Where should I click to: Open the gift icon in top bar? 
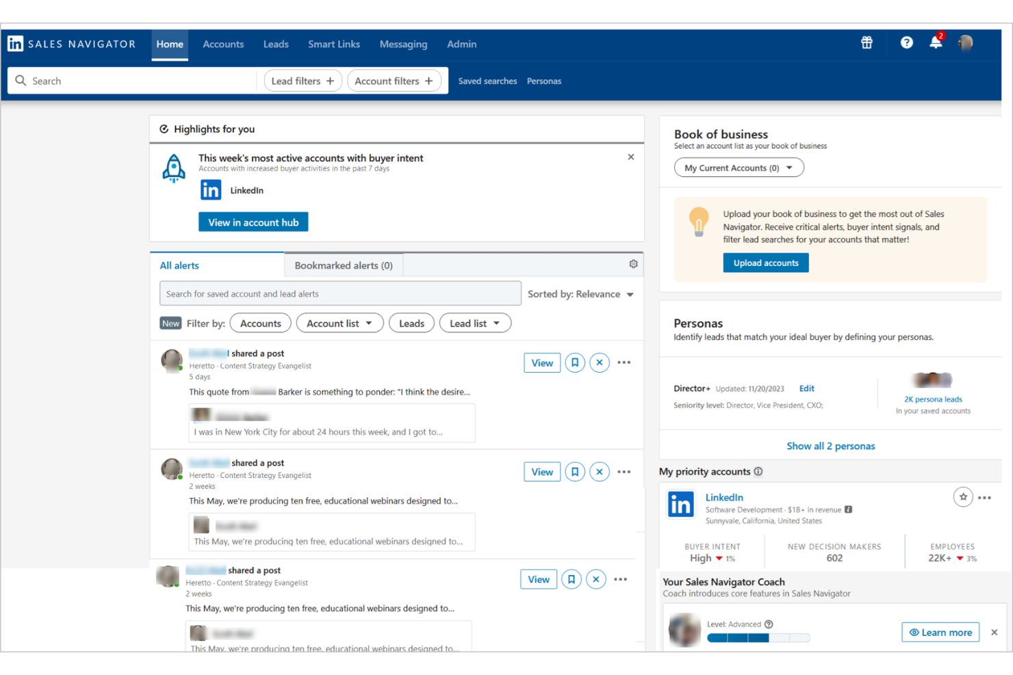click(867, 42)
